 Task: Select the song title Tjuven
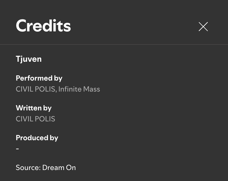pos(28,59)
